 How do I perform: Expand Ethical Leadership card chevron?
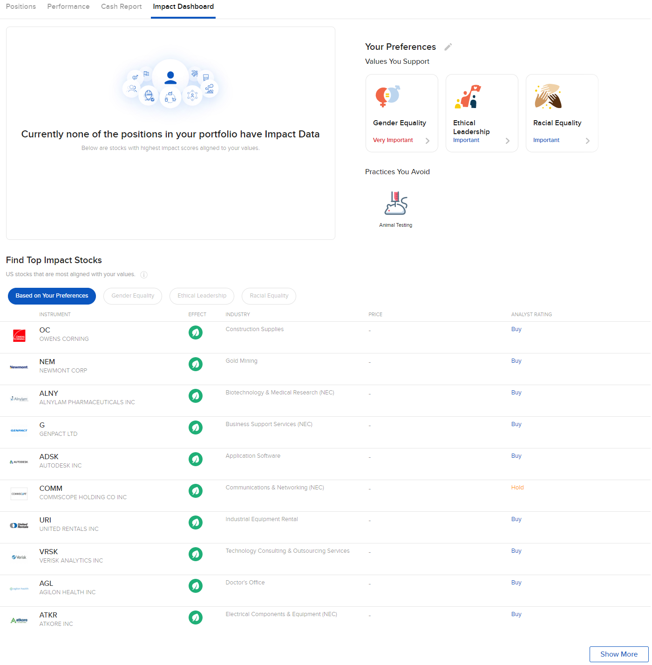point(508,141)
